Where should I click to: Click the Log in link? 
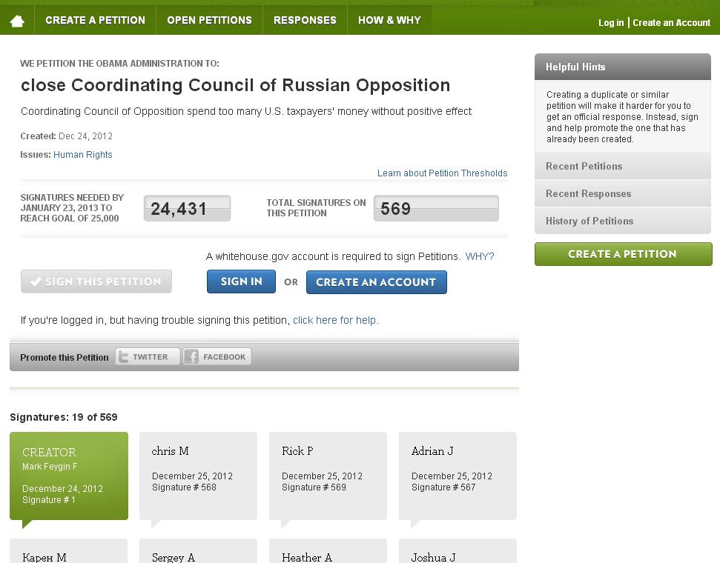(611, 22)
